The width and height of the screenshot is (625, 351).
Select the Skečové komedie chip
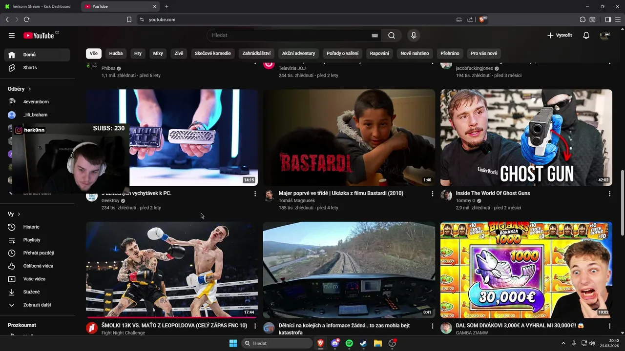(212, 53)
